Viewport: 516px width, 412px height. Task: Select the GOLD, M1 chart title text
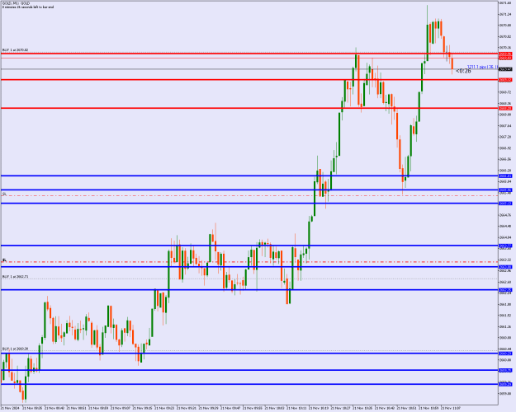16,3
